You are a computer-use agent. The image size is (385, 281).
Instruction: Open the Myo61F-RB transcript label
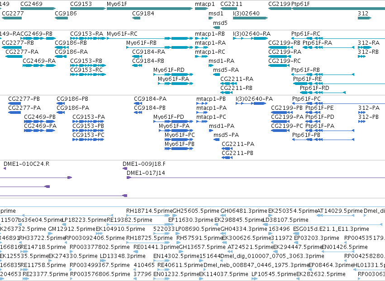click(141, 42)
